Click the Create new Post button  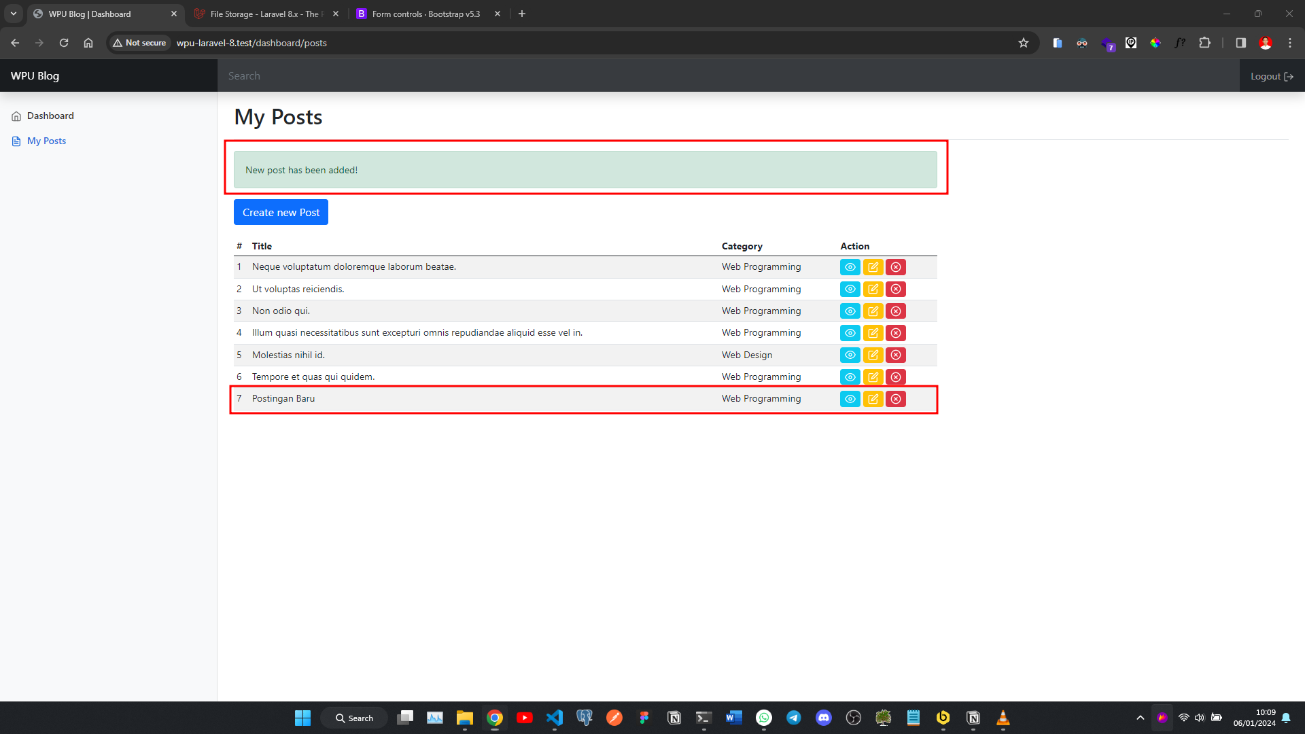click(x=281, y=212)
